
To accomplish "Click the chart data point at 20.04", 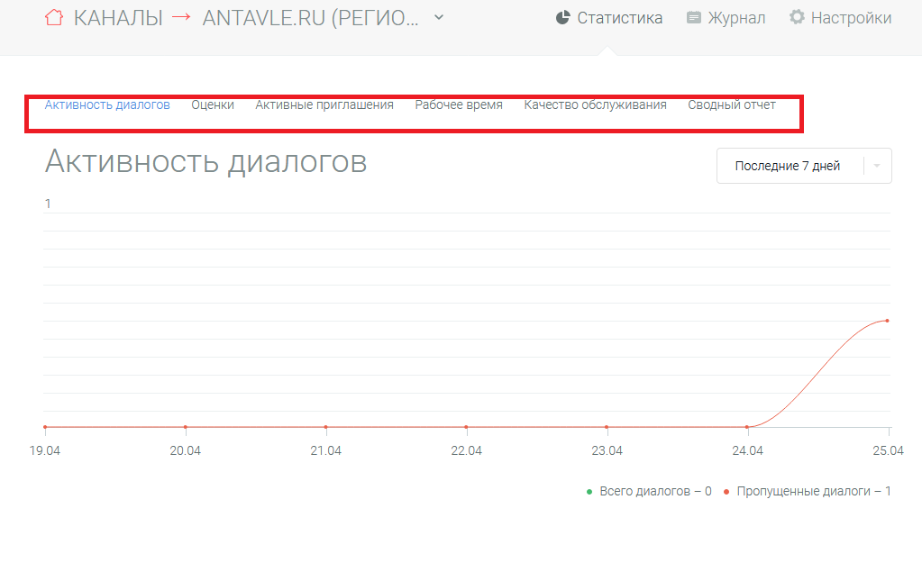I will pos(186,427).
